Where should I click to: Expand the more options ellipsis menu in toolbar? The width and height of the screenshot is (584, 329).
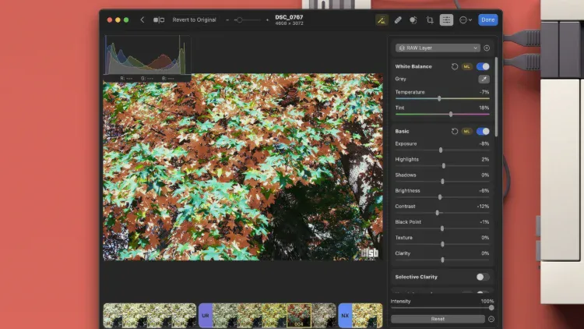pyautogui.click(x=465, y=19)
